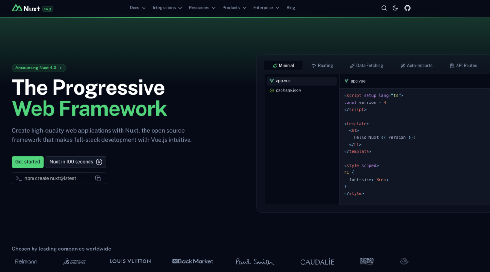Click 'Hello Nuxt {{ version }}!' code line

pyautogui.click(x=384, y=137)
